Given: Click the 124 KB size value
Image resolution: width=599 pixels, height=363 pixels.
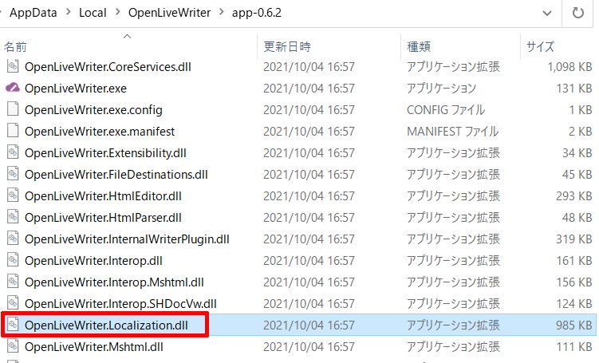Looking at the screenshot, I should click(573, 304).
